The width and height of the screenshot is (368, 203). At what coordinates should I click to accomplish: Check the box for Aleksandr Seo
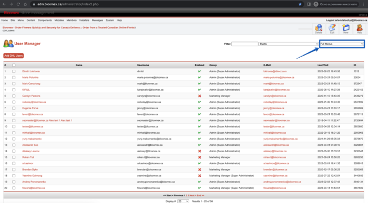14,145
